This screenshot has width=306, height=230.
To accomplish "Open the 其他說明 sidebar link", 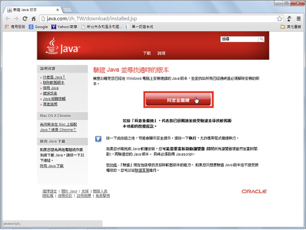I will click(x=50, y=104).
